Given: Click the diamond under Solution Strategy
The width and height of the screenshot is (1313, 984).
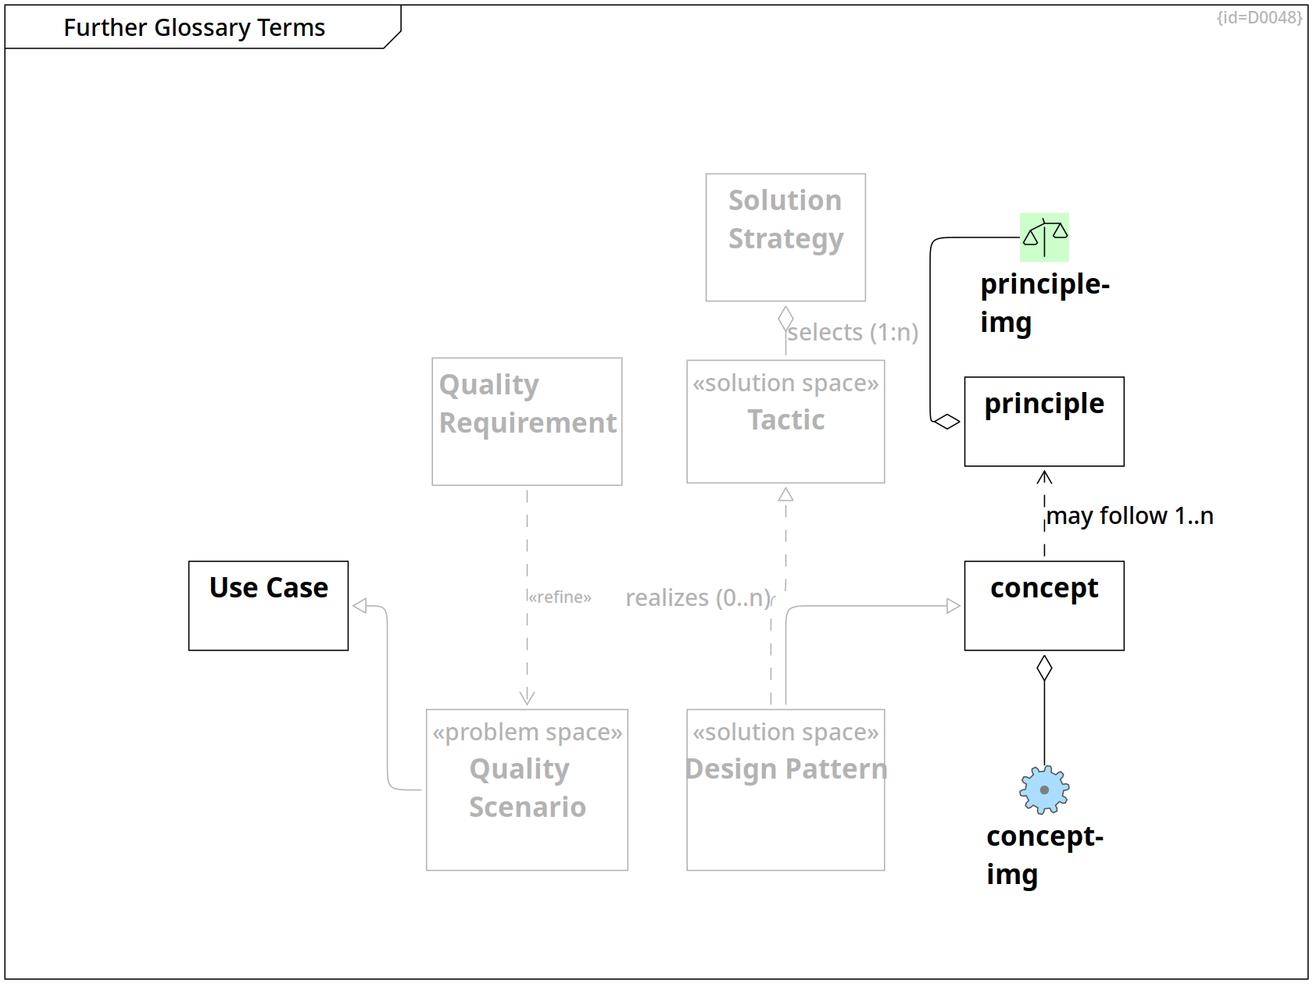Looking at the screenshot, I should click(785, 318).
